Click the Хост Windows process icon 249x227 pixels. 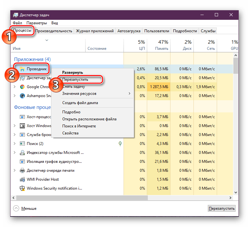click(x=22, y=126)
